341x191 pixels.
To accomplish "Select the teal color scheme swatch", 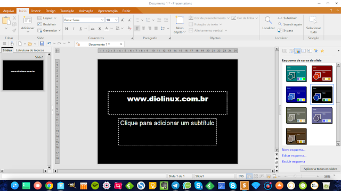I will point(296,74).
